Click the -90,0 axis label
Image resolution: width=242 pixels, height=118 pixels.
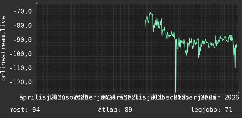(23, 40)
